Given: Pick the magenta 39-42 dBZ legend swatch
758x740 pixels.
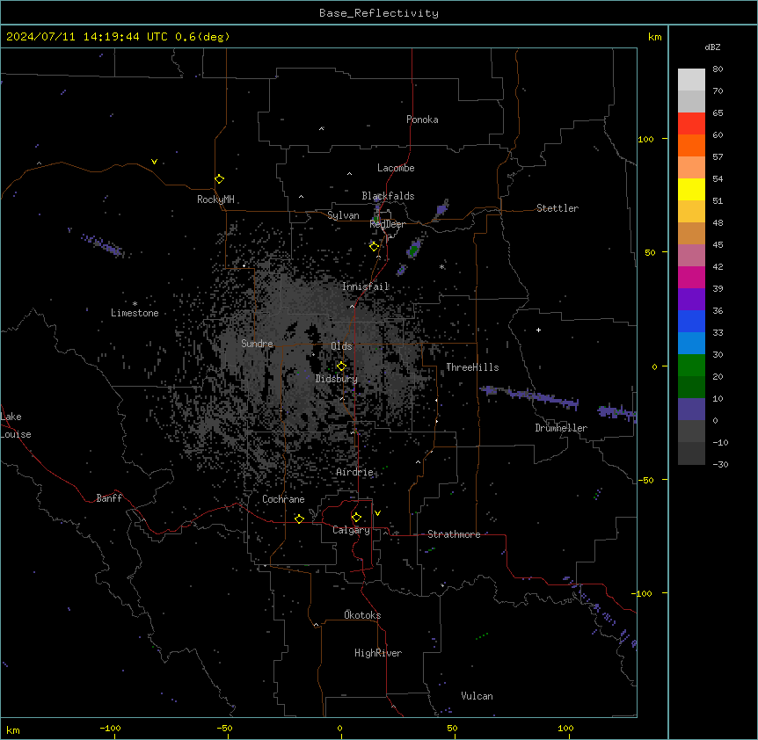Looking at the screenshot, I should coord(691,277).
